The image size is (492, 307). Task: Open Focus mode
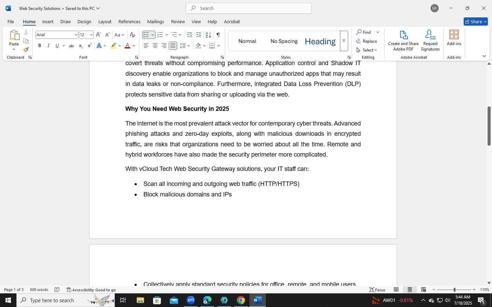pos(378,290)
